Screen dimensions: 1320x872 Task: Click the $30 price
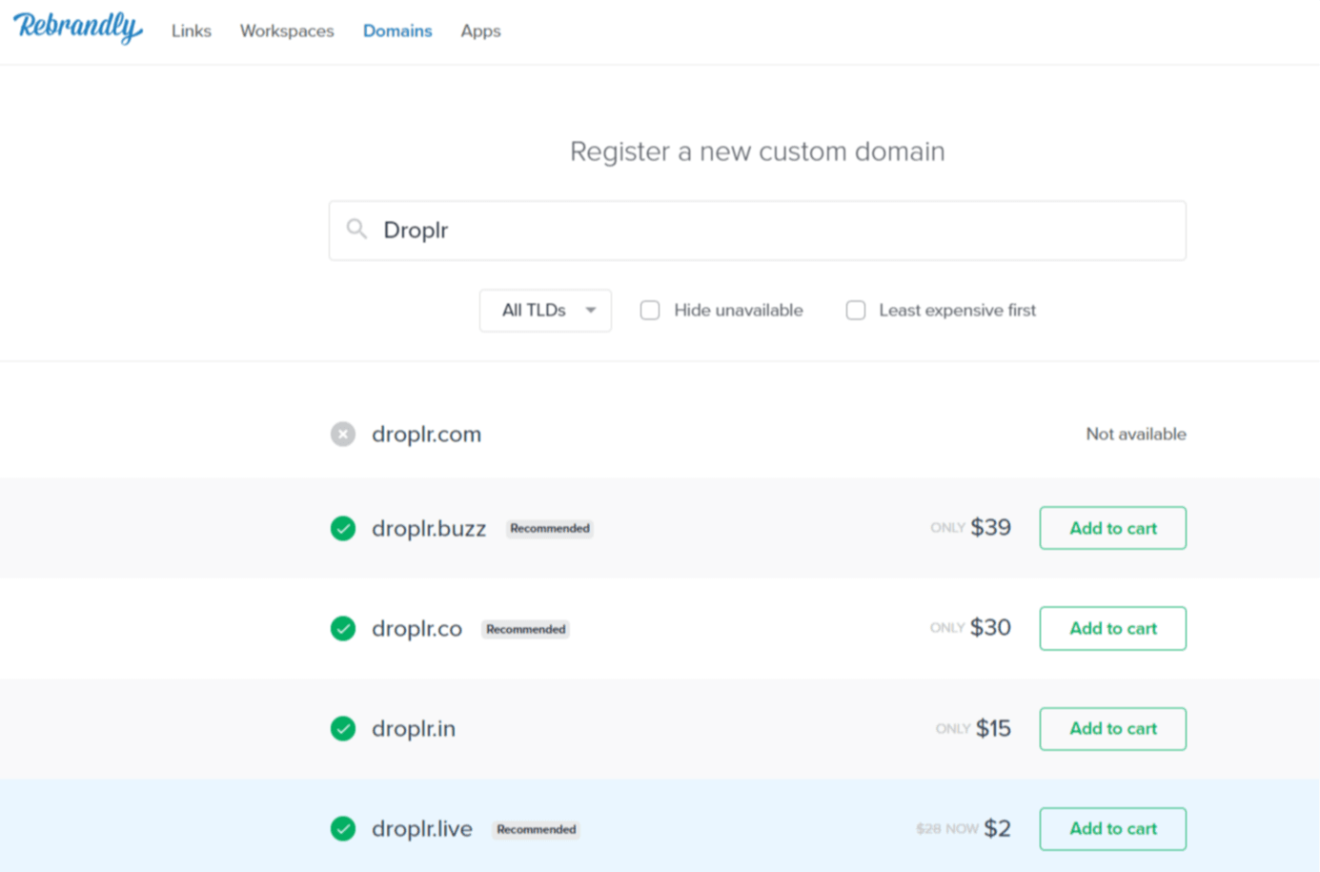pos(990,628)
